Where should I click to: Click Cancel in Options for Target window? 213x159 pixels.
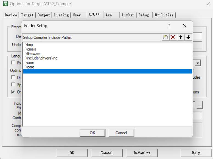107,153
